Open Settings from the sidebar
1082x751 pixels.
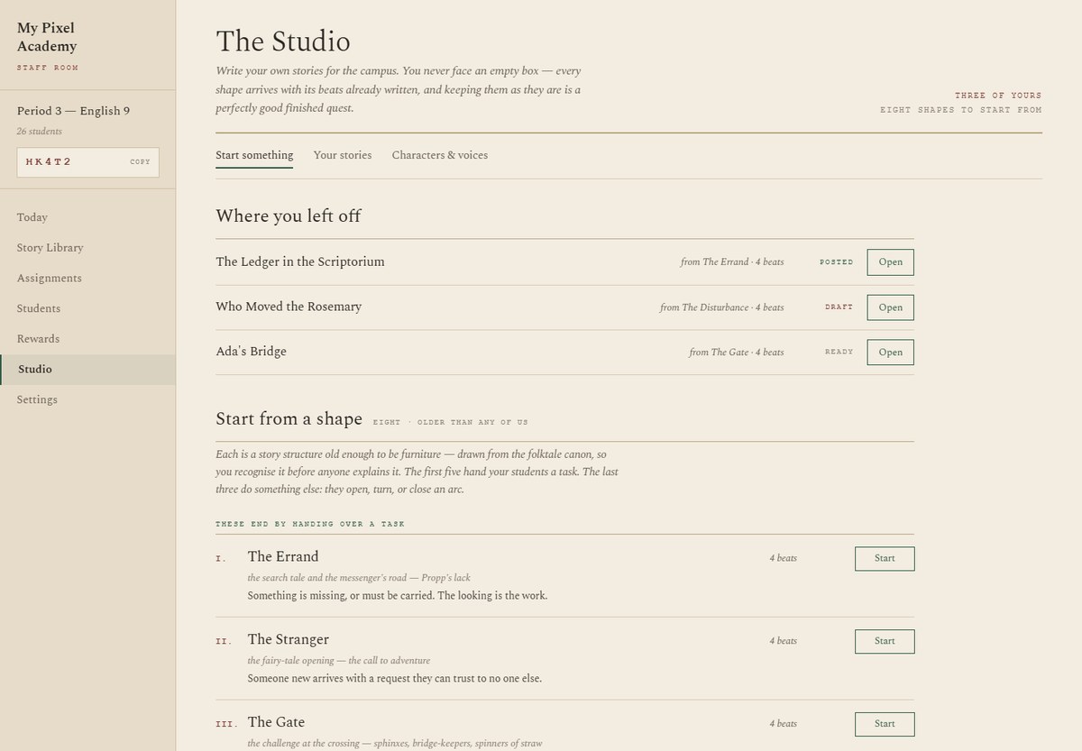pyautogui.click(x=87, y=399)
